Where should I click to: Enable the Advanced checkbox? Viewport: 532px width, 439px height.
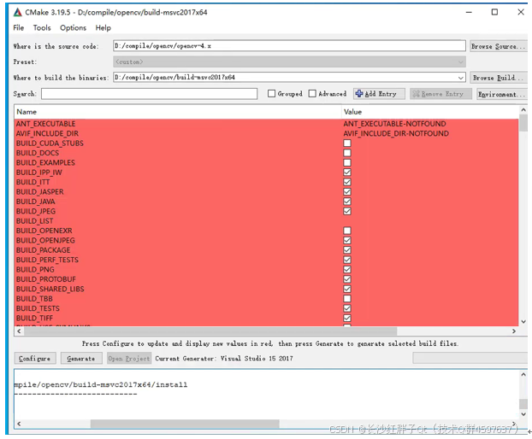[312, 93]
